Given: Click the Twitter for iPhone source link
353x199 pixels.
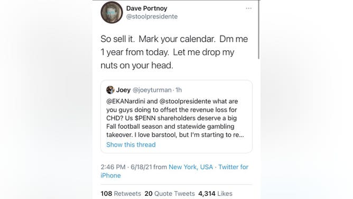Looking at the screenshot, I should [174, 171].
